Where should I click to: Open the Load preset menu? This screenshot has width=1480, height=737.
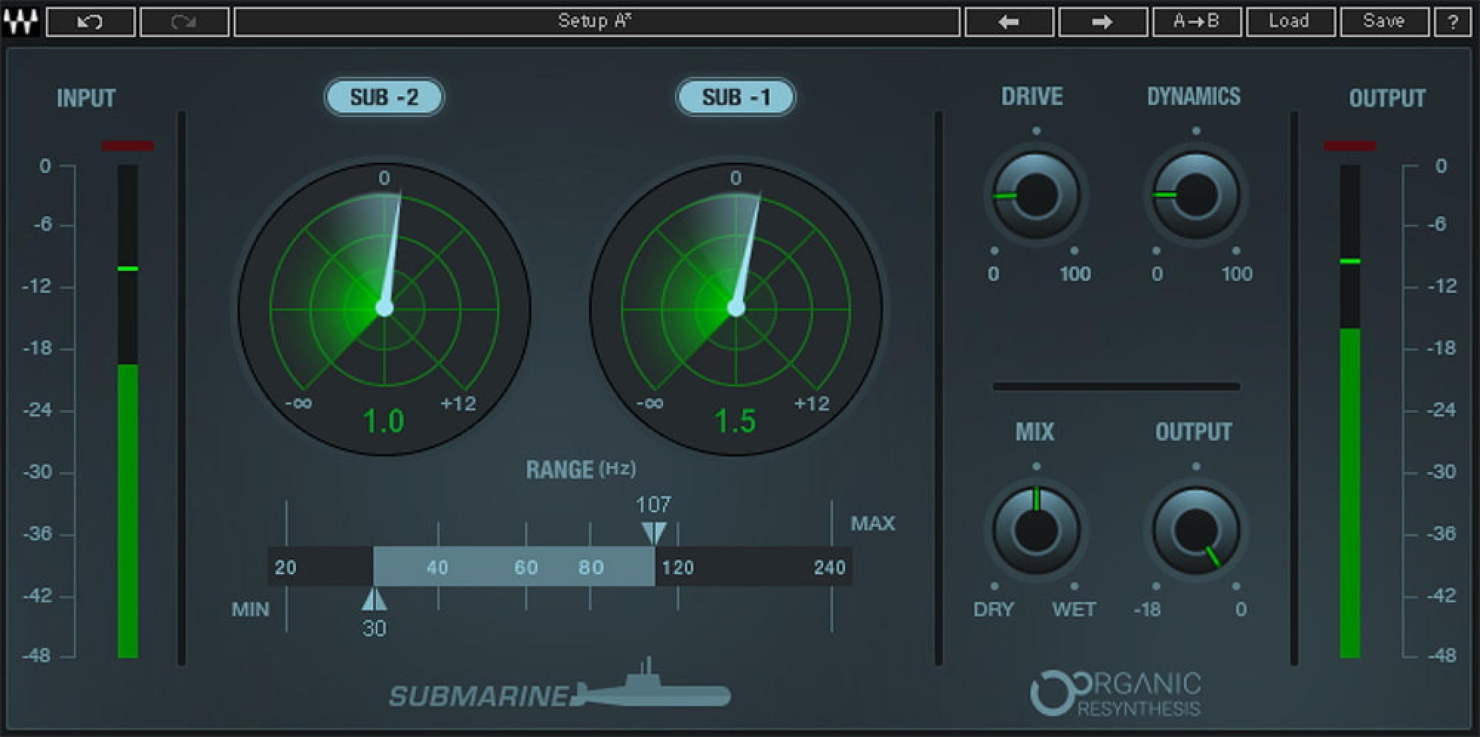[1291, 21]
